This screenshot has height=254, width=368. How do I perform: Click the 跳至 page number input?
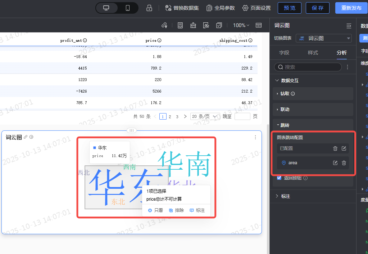click(x=242, y=116)
